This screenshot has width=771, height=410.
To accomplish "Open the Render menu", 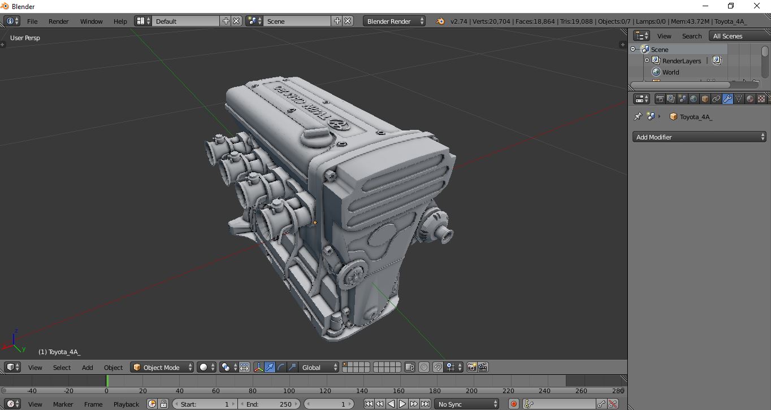I will 58,21.
